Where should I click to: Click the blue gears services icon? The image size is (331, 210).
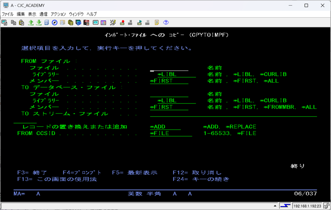click(x=78, y=23)
